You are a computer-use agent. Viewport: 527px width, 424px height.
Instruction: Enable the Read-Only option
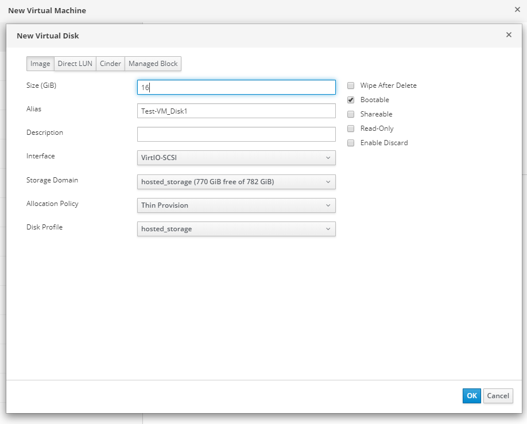(x=351, y=129)
